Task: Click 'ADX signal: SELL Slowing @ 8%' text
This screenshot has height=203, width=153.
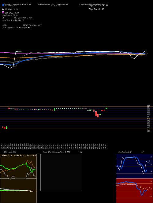Action: [17, 28]
